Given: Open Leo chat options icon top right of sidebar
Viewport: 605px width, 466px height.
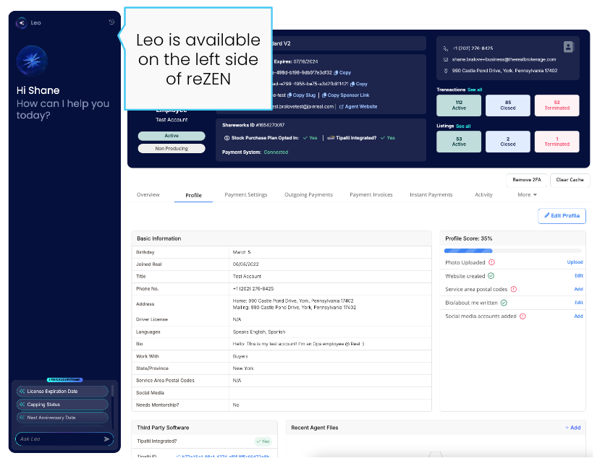Looking at the screenshot, I should (x=111, y=22).
